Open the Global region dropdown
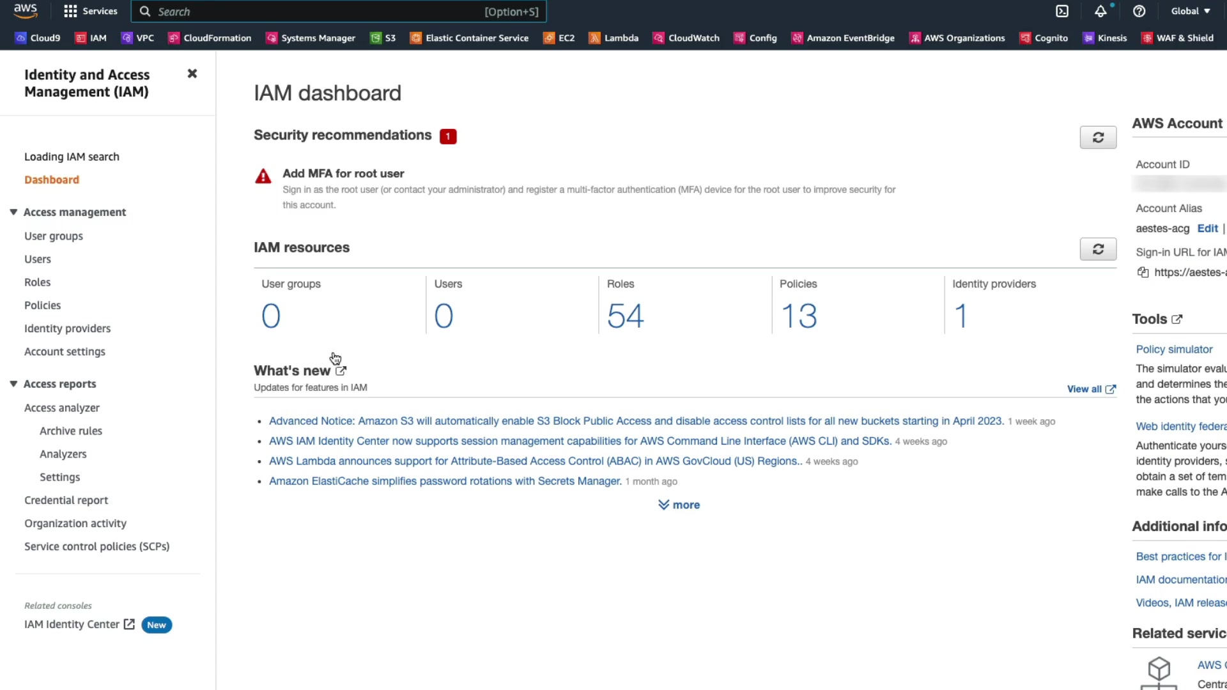The width and height of the screenshot is (1227, 690). pyautogui.click(x=1191, y=11)
